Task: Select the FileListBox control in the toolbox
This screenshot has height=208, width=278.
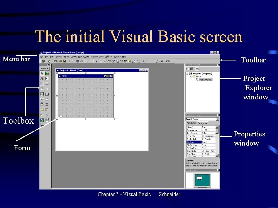Action: point(47,110)
